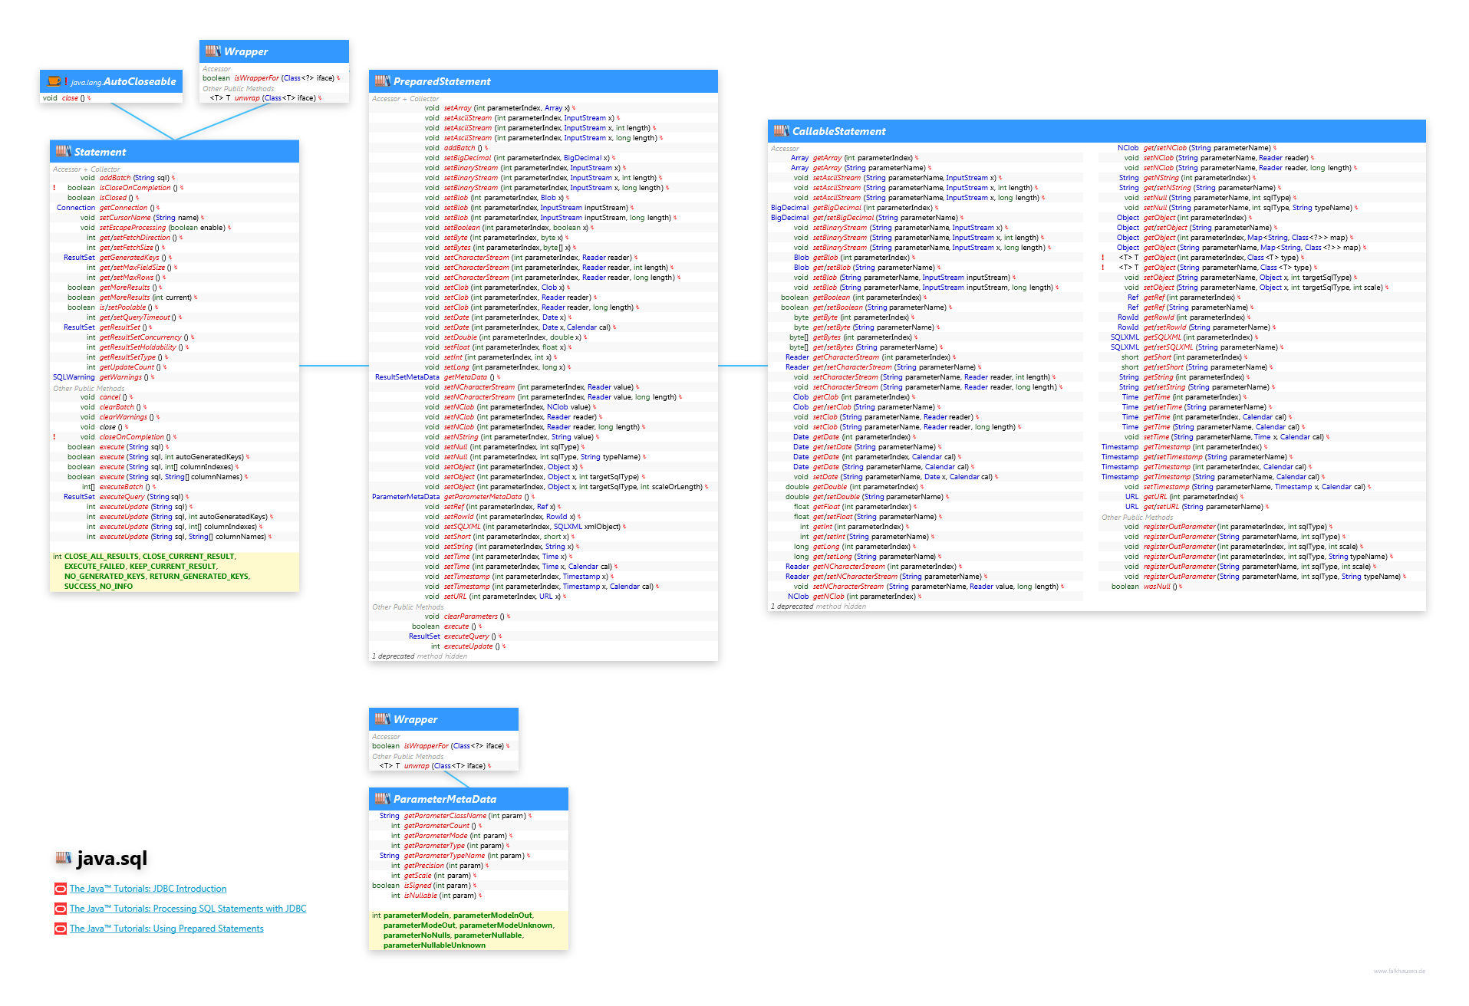
Task: Open The Java Tutorials: JDBC Introduction link
Action: click(148, 889)
